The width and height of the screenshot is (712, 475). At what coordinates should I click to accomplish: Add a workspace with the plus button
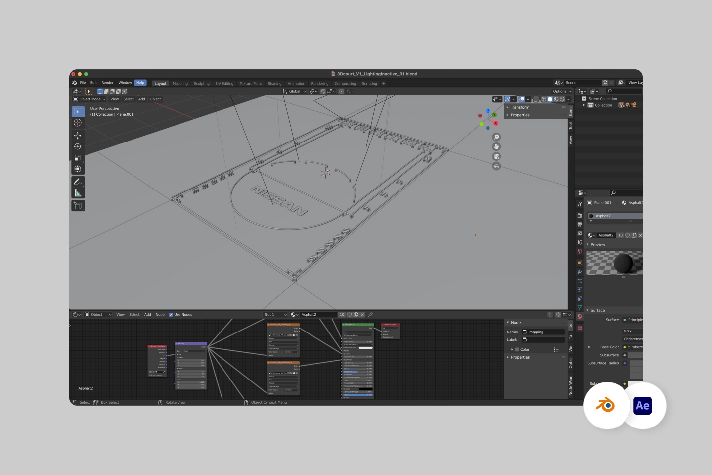[x=384, y=84]
